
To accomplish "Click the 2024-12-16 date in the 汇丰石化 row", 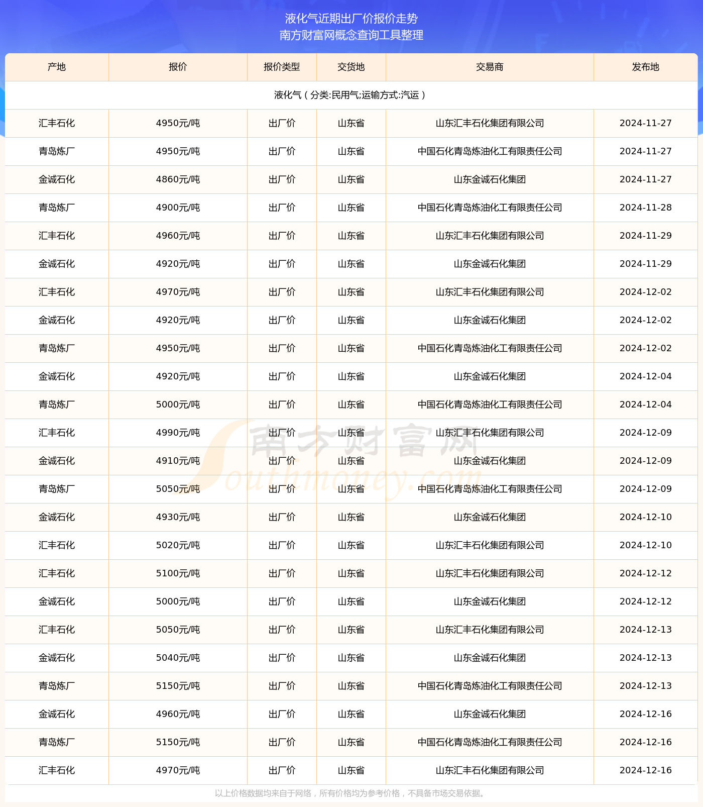I will pos(645,770).
